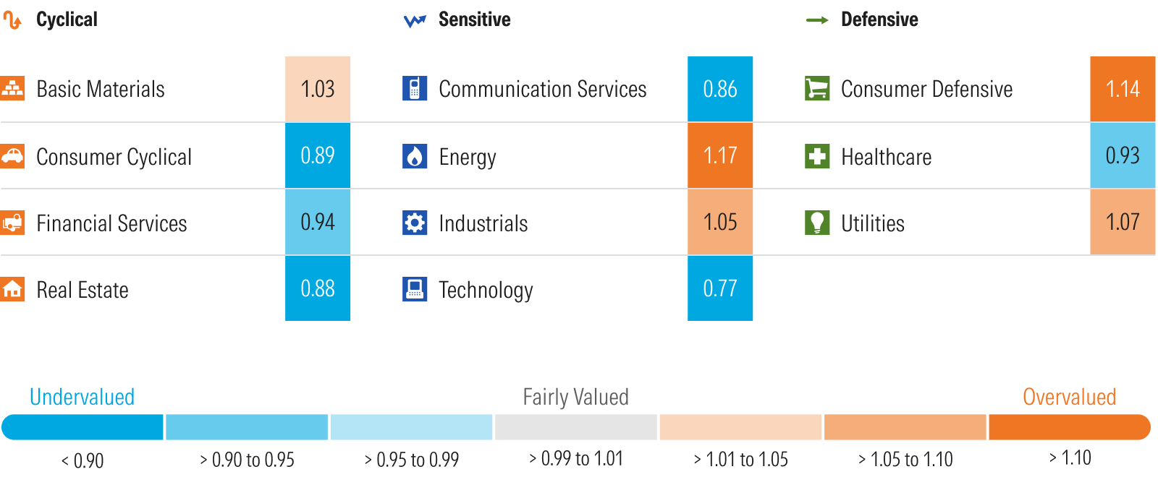Click the Undervalued legend label
1158x477 pixels.
pos(82,397)
